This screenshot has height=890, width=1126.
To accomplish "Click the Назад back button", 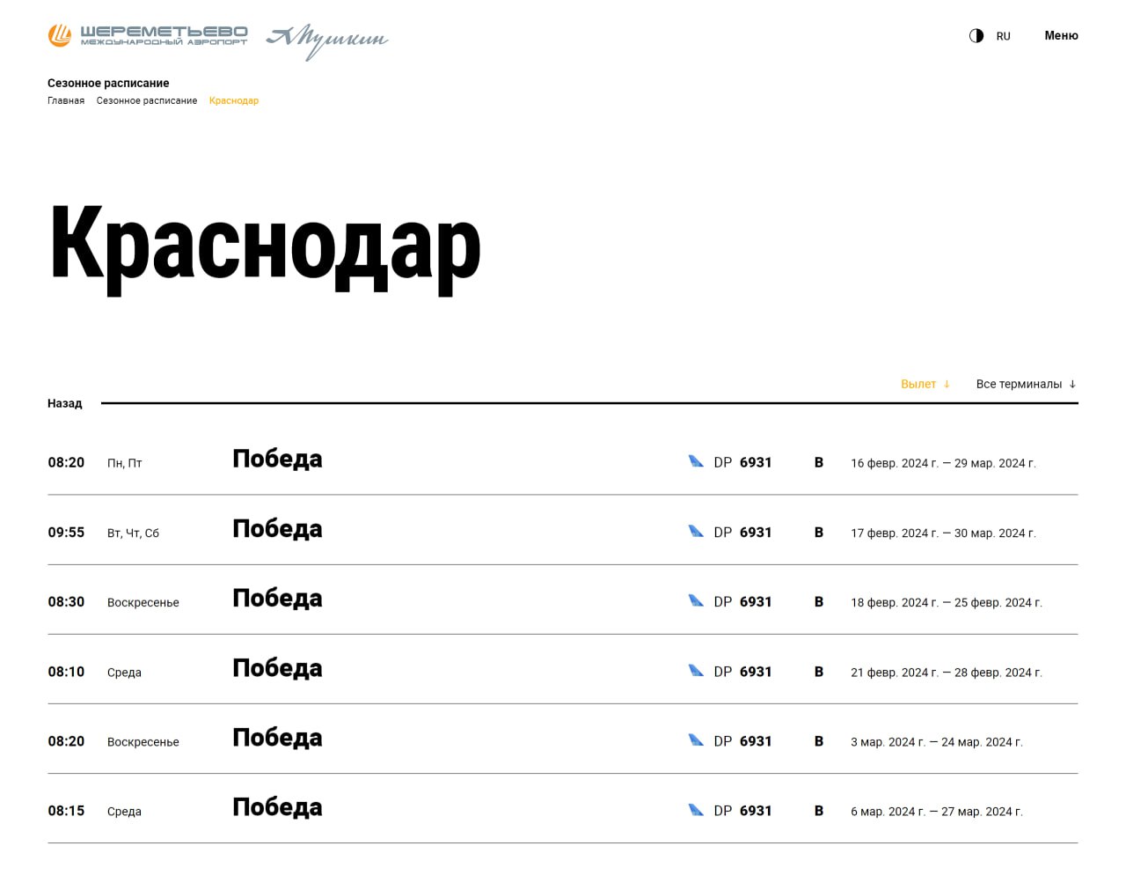I will 65,403.
